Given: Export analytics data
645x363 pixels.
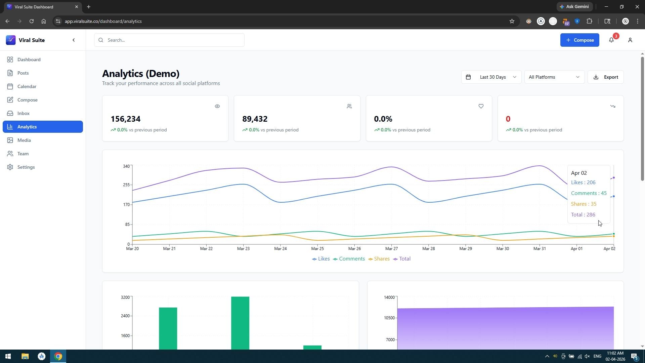Looking at the screenshot, I should [605, 77].
